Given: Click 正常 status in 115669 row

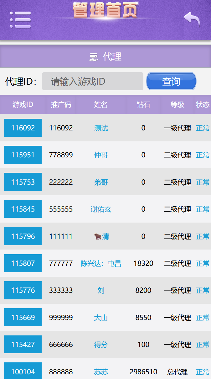Looking at the screenshot, I should point(203,318).
